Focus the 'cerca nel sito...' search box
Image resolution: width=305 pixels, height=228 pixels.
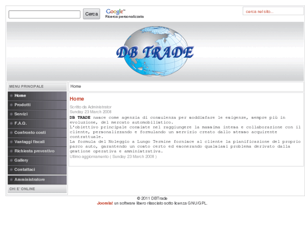click(x=273, y=11)
